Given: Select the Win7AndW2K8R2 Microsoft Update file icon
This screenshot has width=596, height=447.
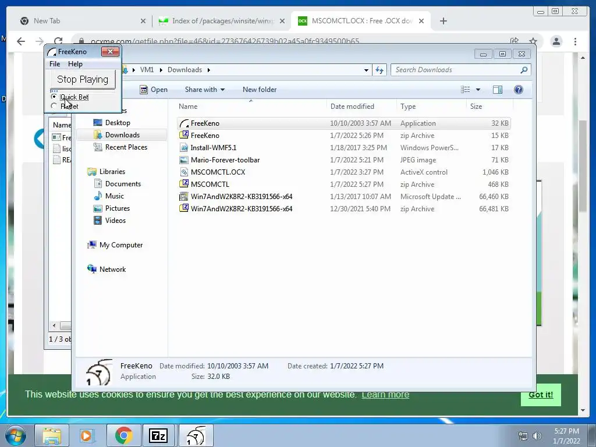Looking at the screenshot, I should tap(184, 197).
